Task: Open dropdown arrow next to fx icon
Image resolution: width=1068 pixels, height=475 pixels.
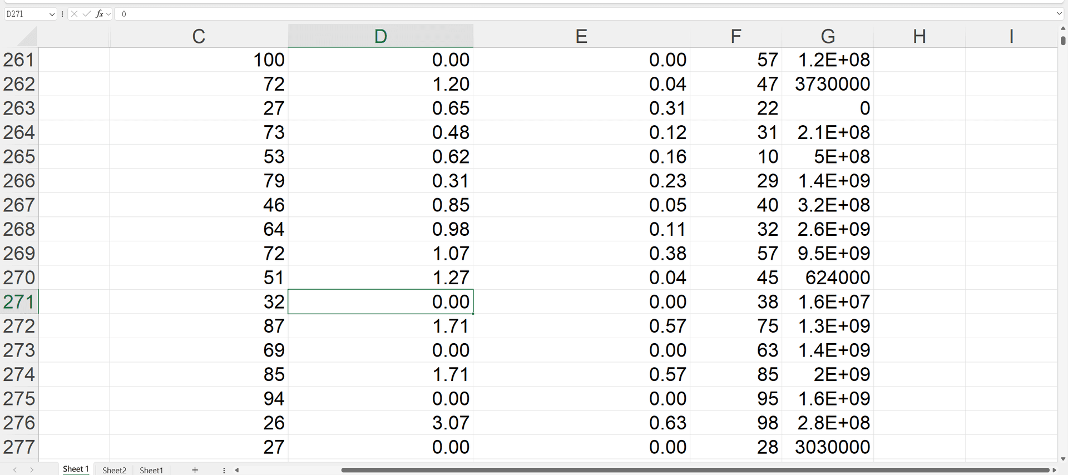Action: [108, 14]
